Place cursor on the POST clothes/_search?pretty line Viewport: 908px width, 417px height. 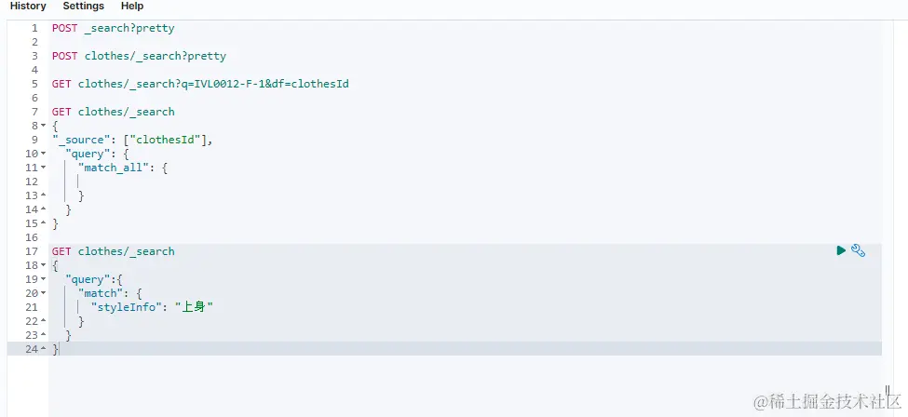coord(139,56)
